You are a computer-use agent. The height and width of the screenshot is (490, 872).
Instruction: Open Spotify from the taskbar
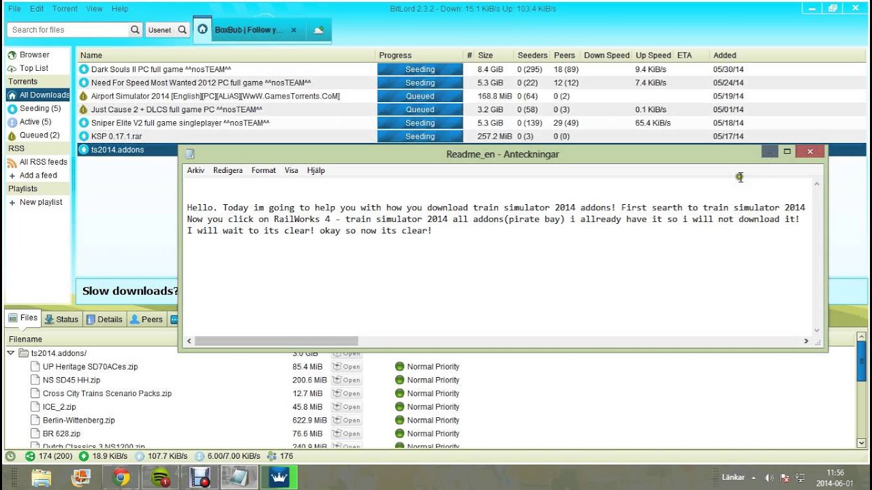(161, 477)
